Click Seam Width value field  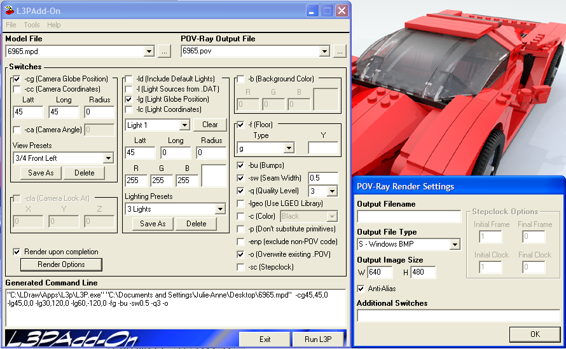tap(323, 178)
